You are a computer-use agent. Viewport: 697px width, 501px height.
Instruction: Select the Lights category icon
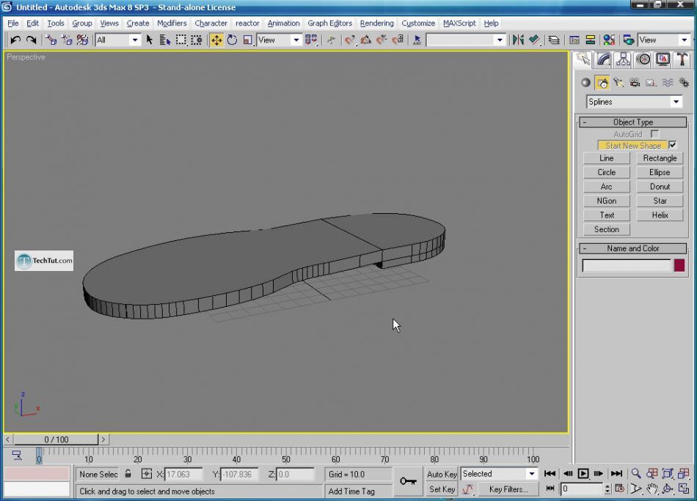pyautogui.click(x=618, y=83)
